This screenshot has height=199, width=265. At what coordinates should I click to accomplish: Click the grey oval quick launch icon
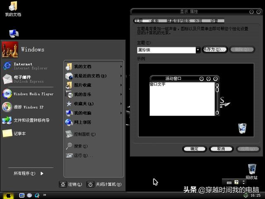(29, 195)
